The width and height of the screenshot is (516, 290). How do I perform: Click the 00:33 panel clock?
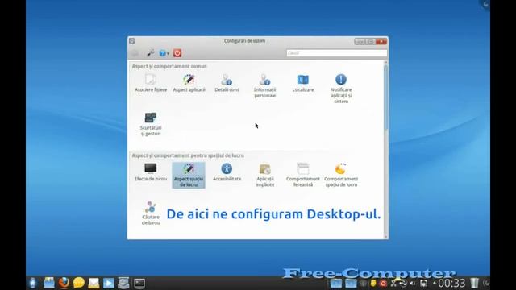[x=451, y=283]
